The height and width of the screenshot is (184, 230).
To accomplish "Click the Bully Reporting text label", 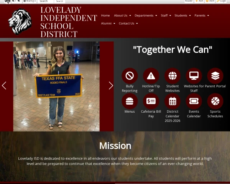I will pos(130,89).
